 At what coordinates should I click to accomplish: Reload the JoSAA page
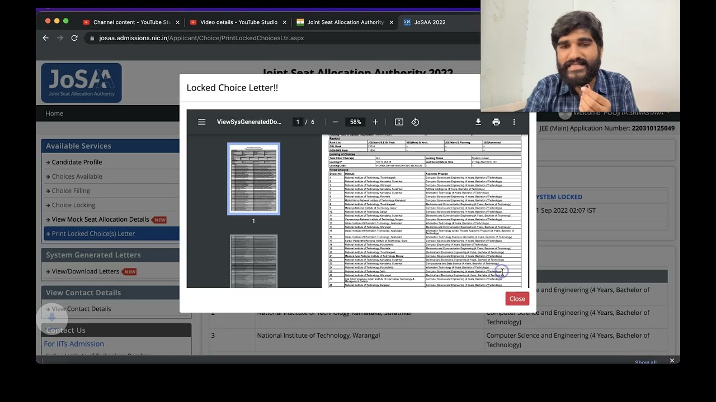74,38
